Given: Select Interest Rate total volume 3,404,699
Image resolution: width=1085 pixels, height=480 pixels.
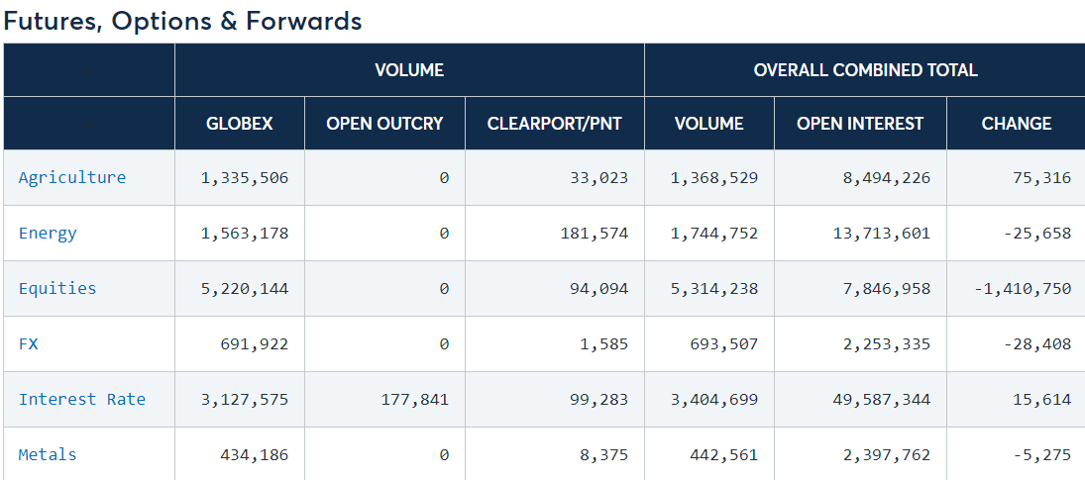Looking at the screenshot, I should pyautogui.click(x=714, y=399).
